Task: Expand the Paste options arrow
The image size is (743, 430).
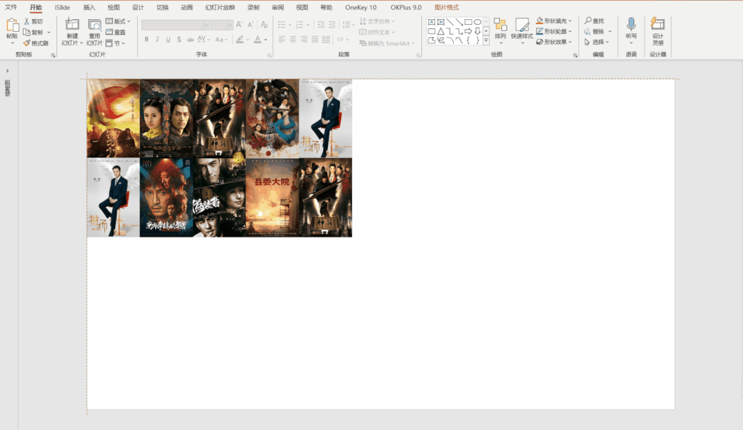Action: (x=12, y=43)
